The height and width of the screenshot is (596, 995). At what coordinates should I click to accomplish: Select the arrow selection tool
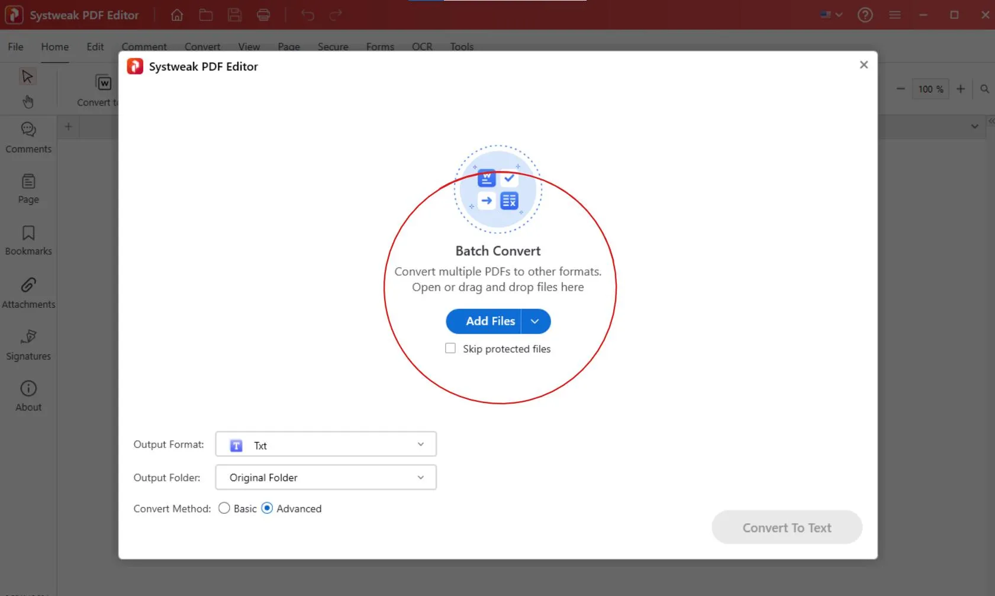coord(27,76)
